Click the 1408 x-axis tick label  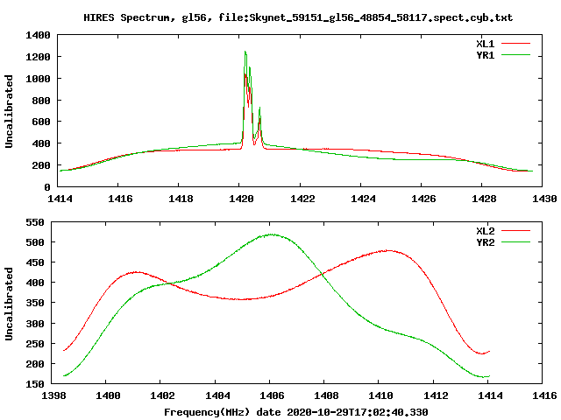[x=326, y=395]
